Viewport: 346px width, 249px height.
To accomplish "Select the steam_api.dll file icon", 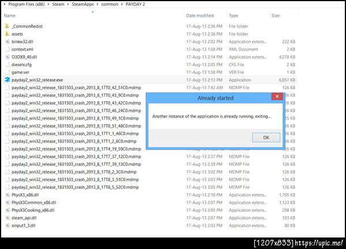I will click(7, 218).
